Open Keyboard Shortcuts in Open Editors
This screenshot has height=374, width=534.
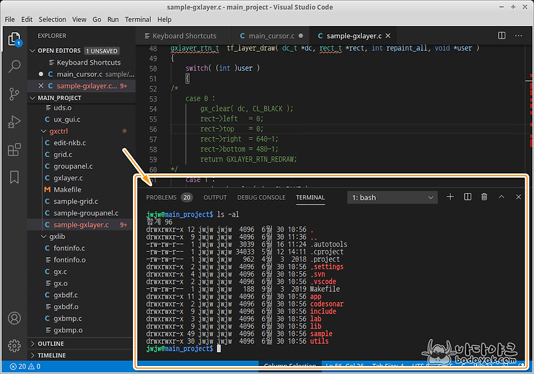[89, 62]
